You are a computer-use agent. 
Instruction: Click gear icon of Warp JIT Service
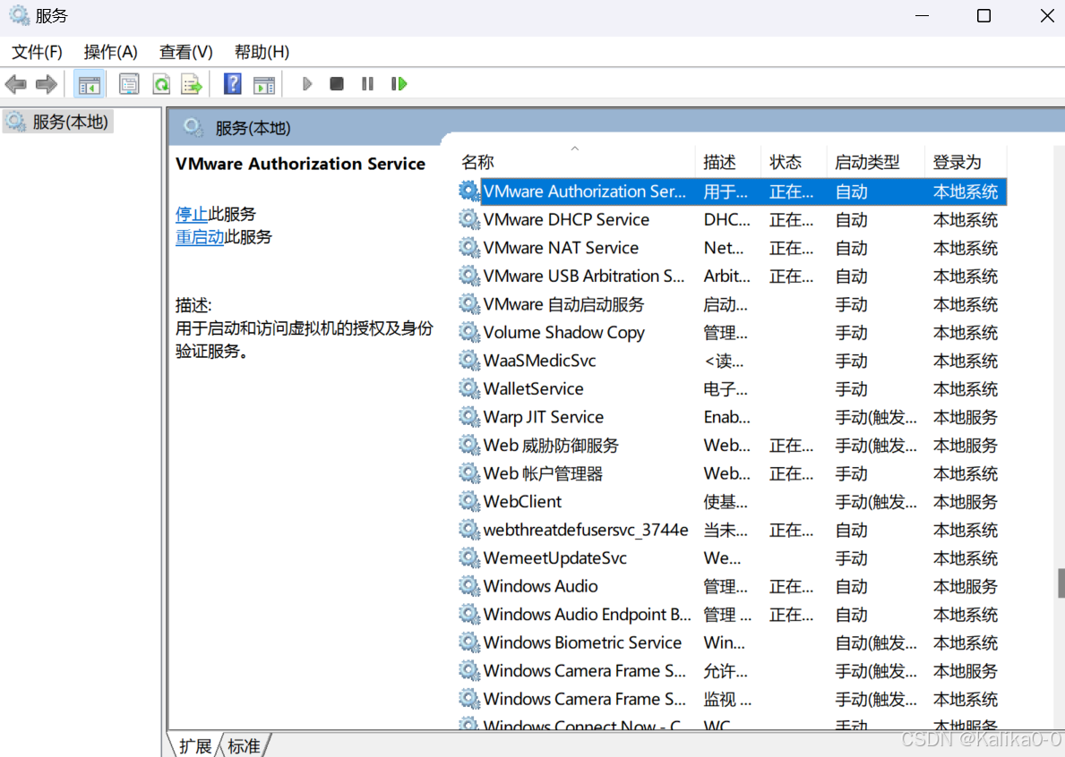(468, 416)
